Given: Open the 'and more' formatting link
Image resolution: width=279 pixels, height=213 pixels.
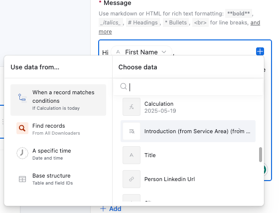Looking at the screenshot, I should [179, 27].
